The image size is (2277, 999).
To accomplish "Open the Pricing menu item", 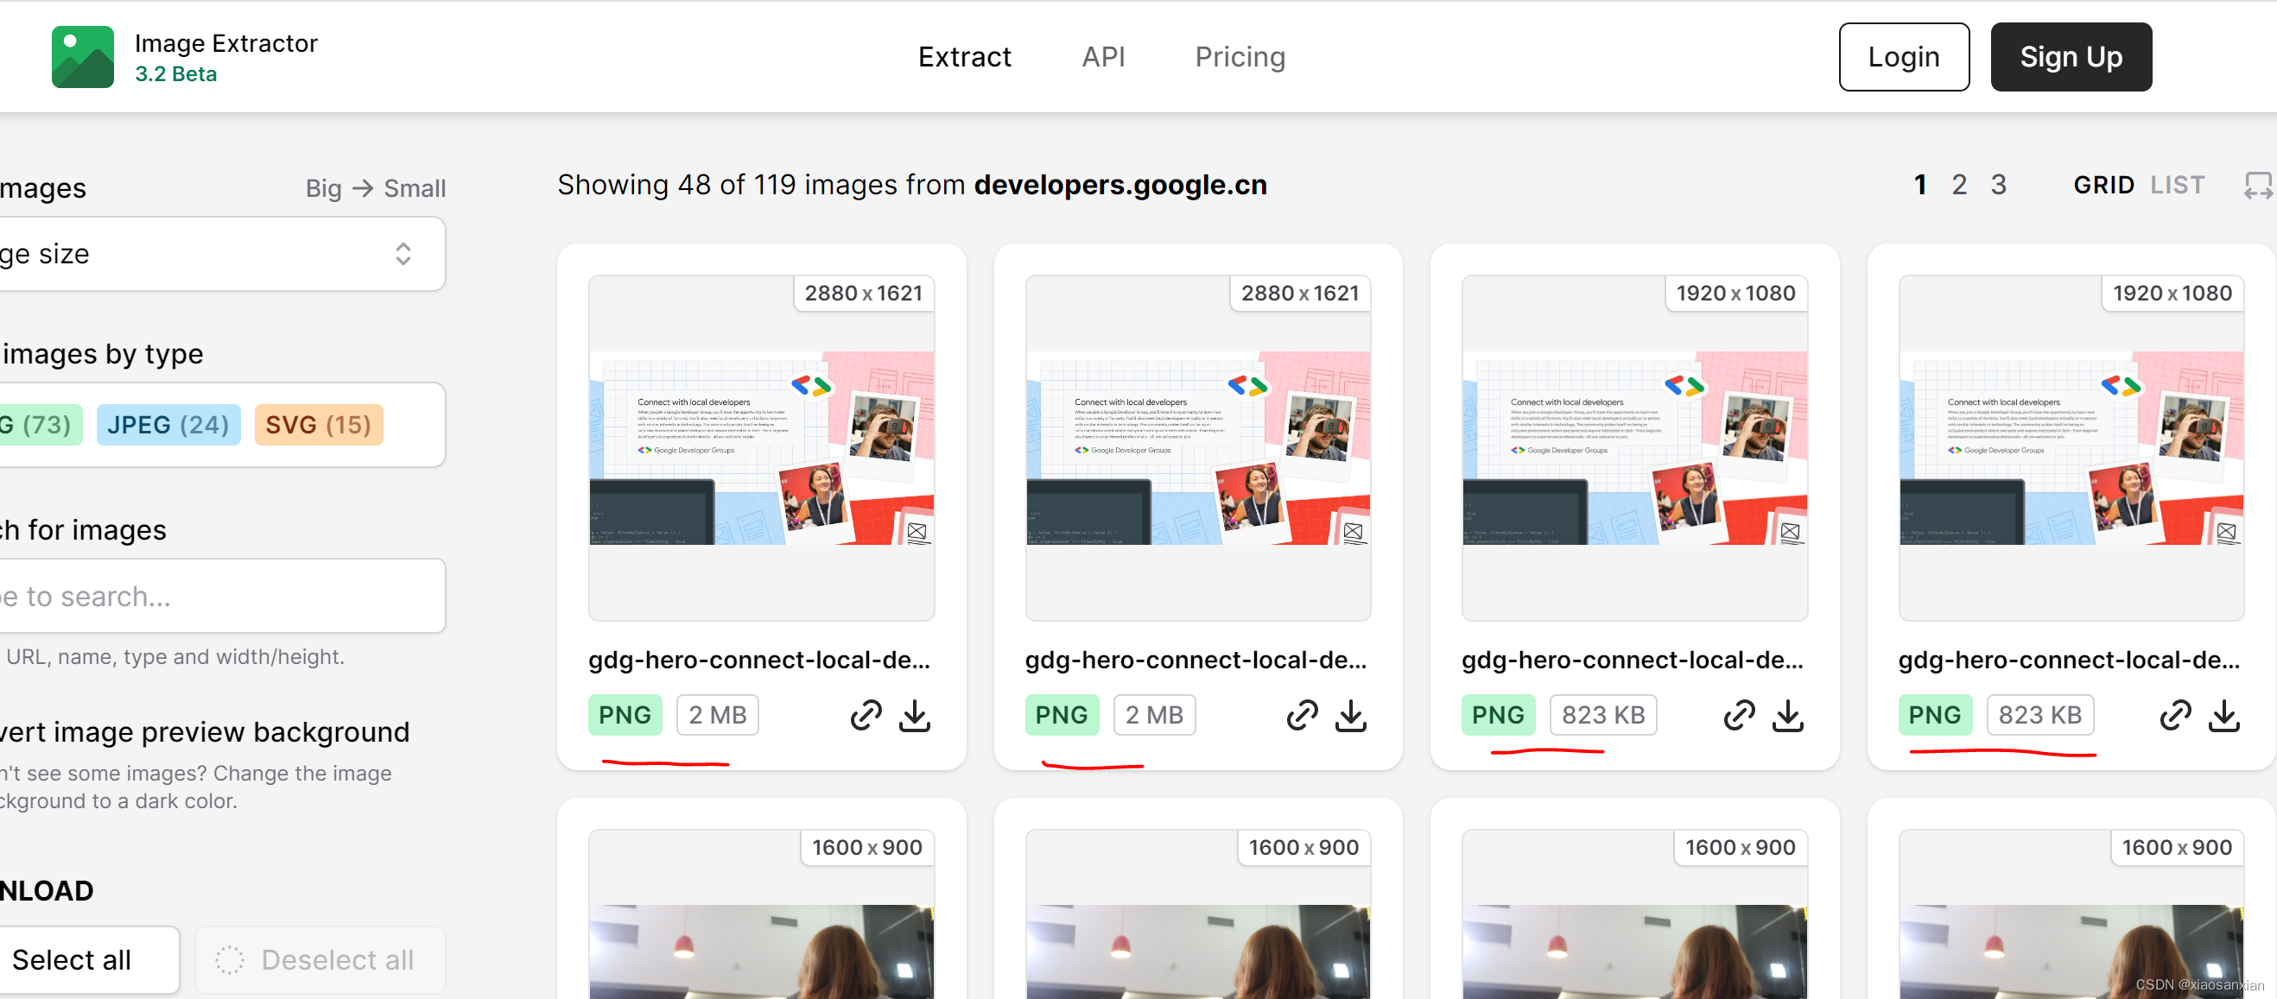I will tap(1240, 56).
